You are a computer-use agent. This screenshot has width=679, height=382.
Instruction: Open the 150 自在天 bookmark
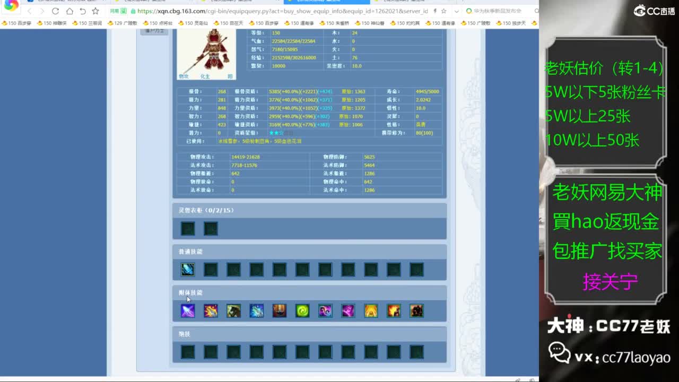228,23
